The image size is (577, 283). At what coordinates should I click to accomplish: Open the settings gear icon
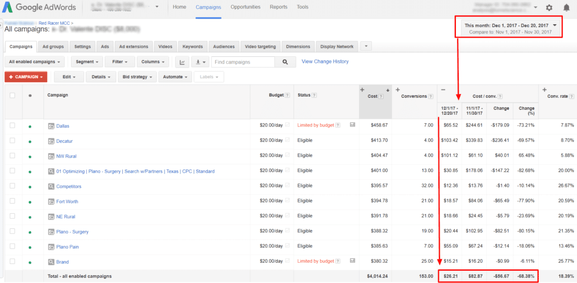(549, 7)
